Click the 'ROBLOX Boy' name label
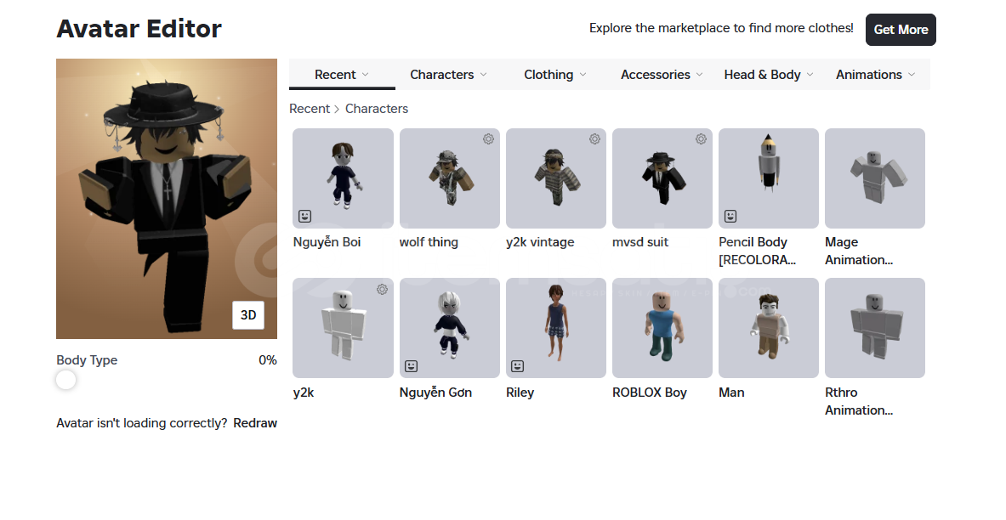This screenshot has height=520, width=1006. click(x=650, y=393)
